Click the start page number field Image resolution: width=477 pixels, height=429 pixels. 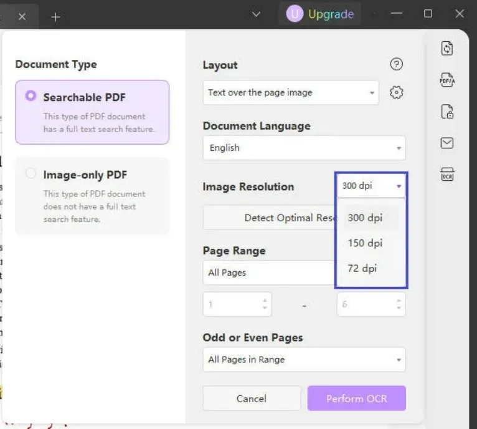click(x=237, y=304)
